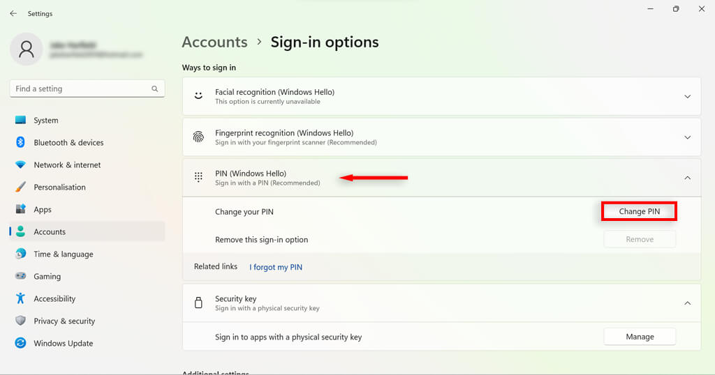Screen dimensions: 715x375
Task: Click the Gaming controller icon
Action: [x=20, y=276]
